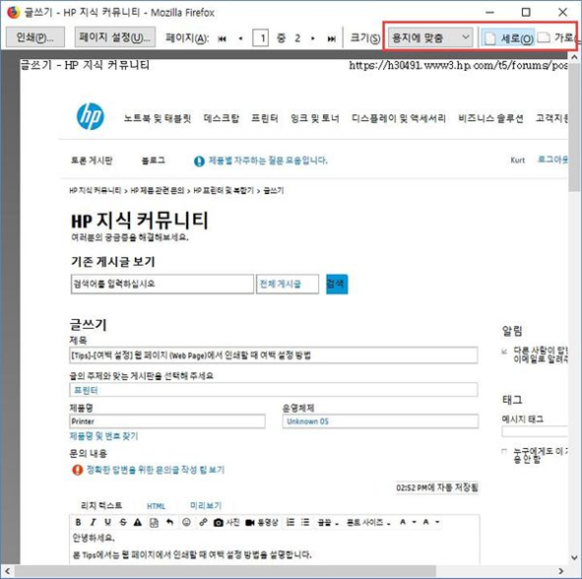Click the 인쇄(P)... print button

point(35,37)
